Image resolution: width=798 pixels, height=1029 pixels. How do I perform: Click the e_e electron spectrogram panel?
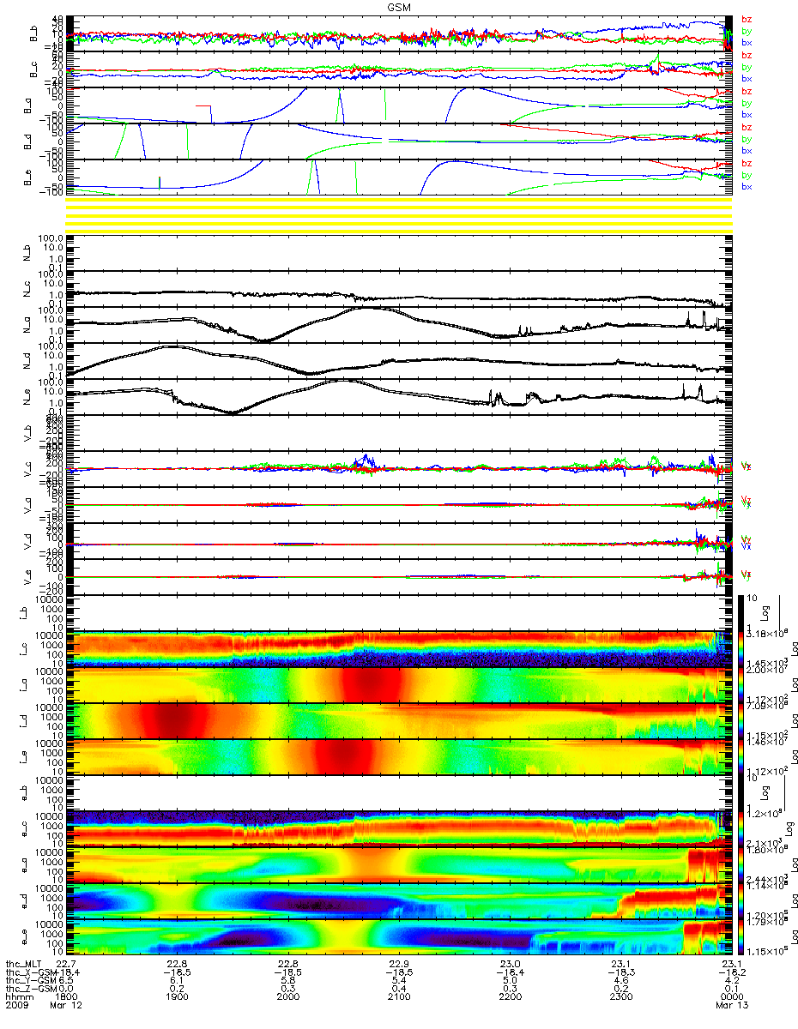coord(397,936)
